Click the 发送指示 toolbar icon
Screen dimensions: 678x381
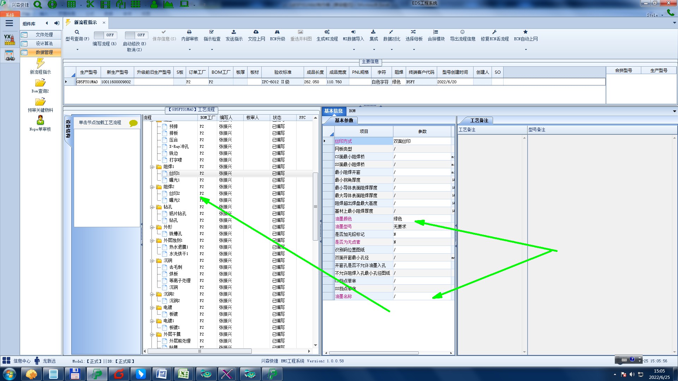tap(234, 32)
